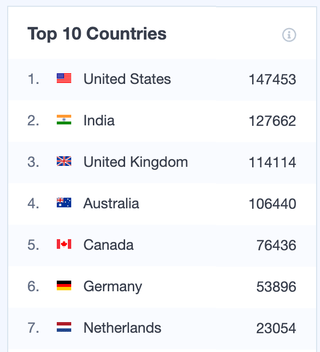Select the Canada country name
The image size is (320, 352).
click(x=109, y=245)
